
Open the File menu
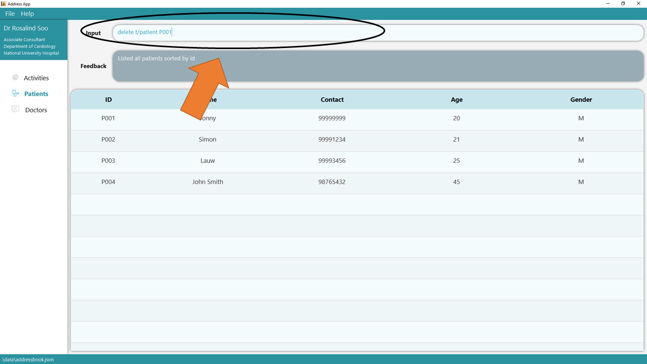(10, 14)
